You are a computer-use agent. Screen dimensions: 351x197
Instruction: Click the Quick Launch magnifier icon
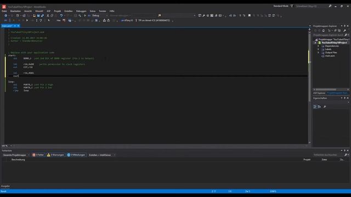(330, 6)
